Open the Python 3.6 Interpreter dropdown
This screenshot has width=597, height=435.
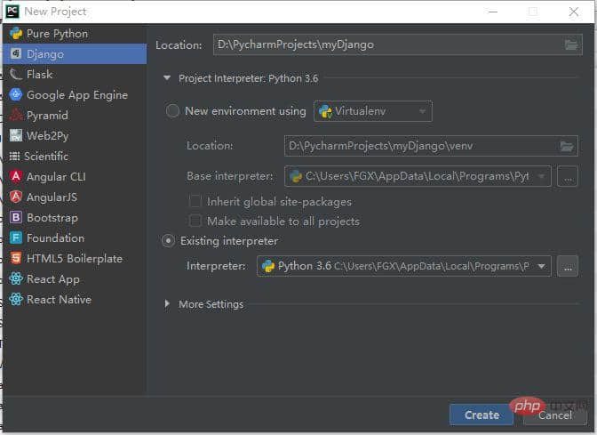404,266
